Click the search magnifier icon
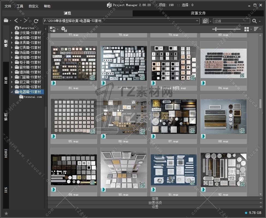The width and height of the screenshot is (266, 218). pos(254,21)
